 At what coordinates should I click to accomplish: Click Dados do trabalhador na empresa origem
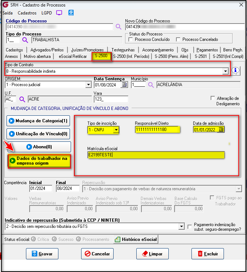point(39,161)
